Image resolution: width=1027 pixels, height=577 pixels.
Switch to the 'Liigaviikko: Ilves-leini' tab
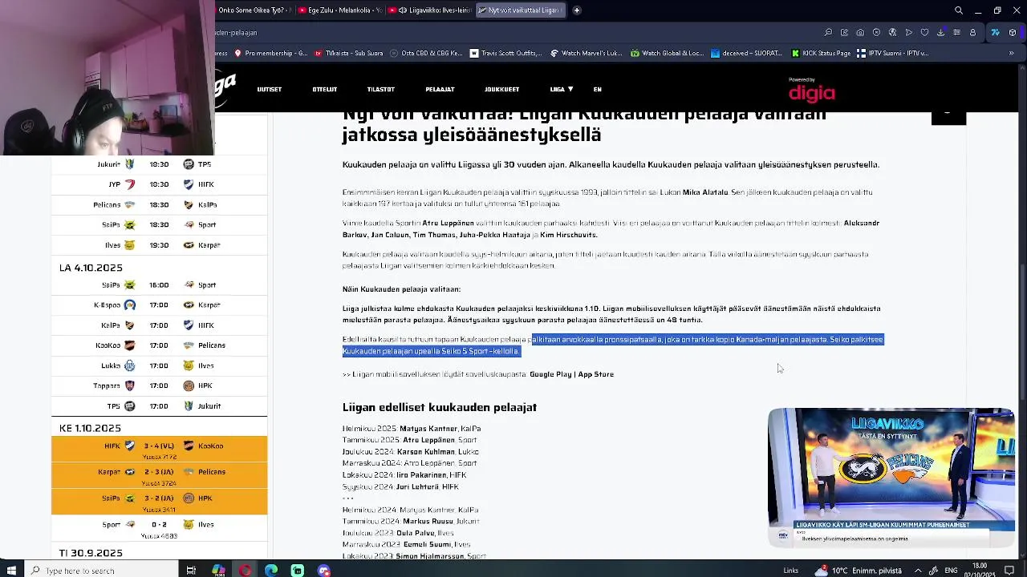(x=430, y=10)
